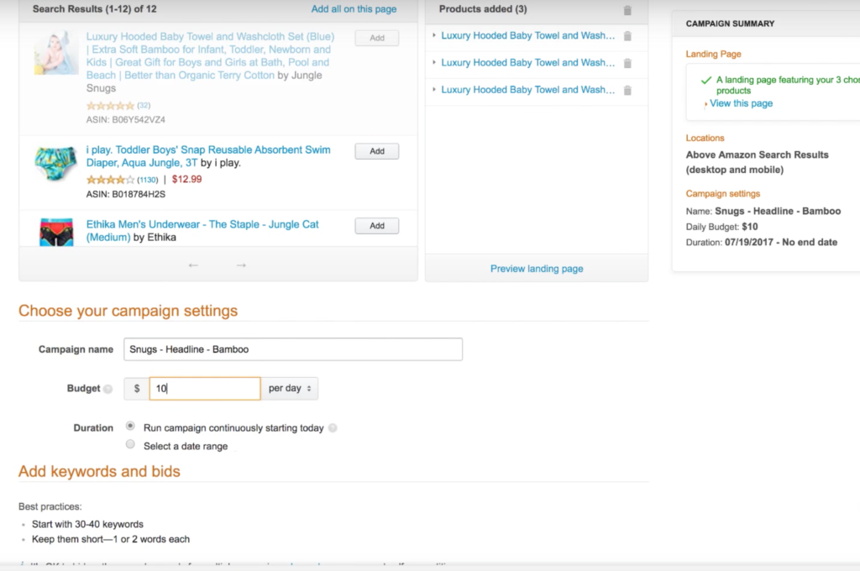860x571 pixels.
Task: Go to previous search results page arrow
Action: [x=193, y=265]
